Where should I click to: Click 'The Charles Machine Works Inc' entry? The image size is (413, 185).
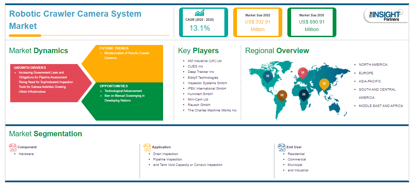click(212, 110)
